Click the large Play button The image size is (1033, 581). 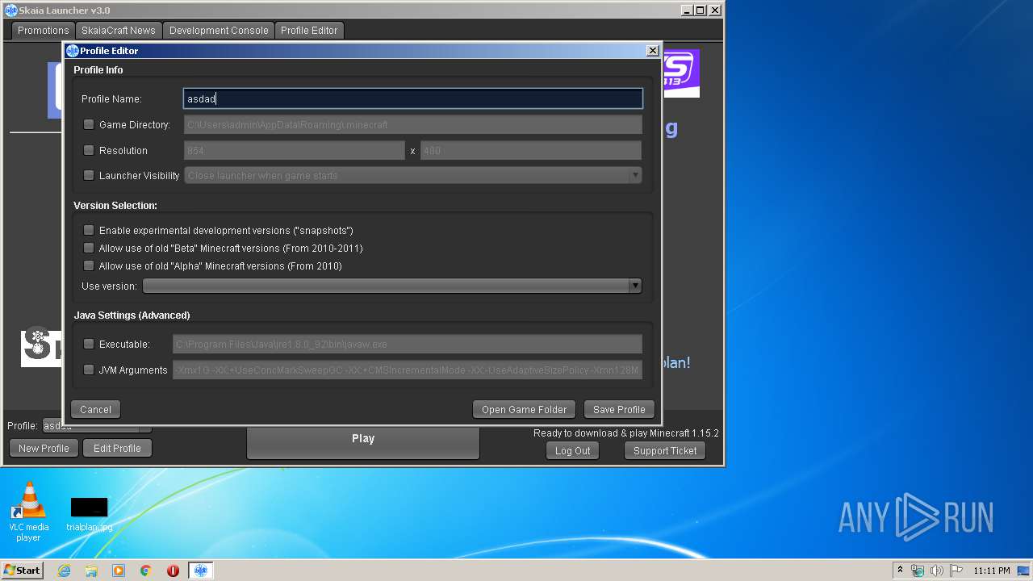(x=363, y=443)
